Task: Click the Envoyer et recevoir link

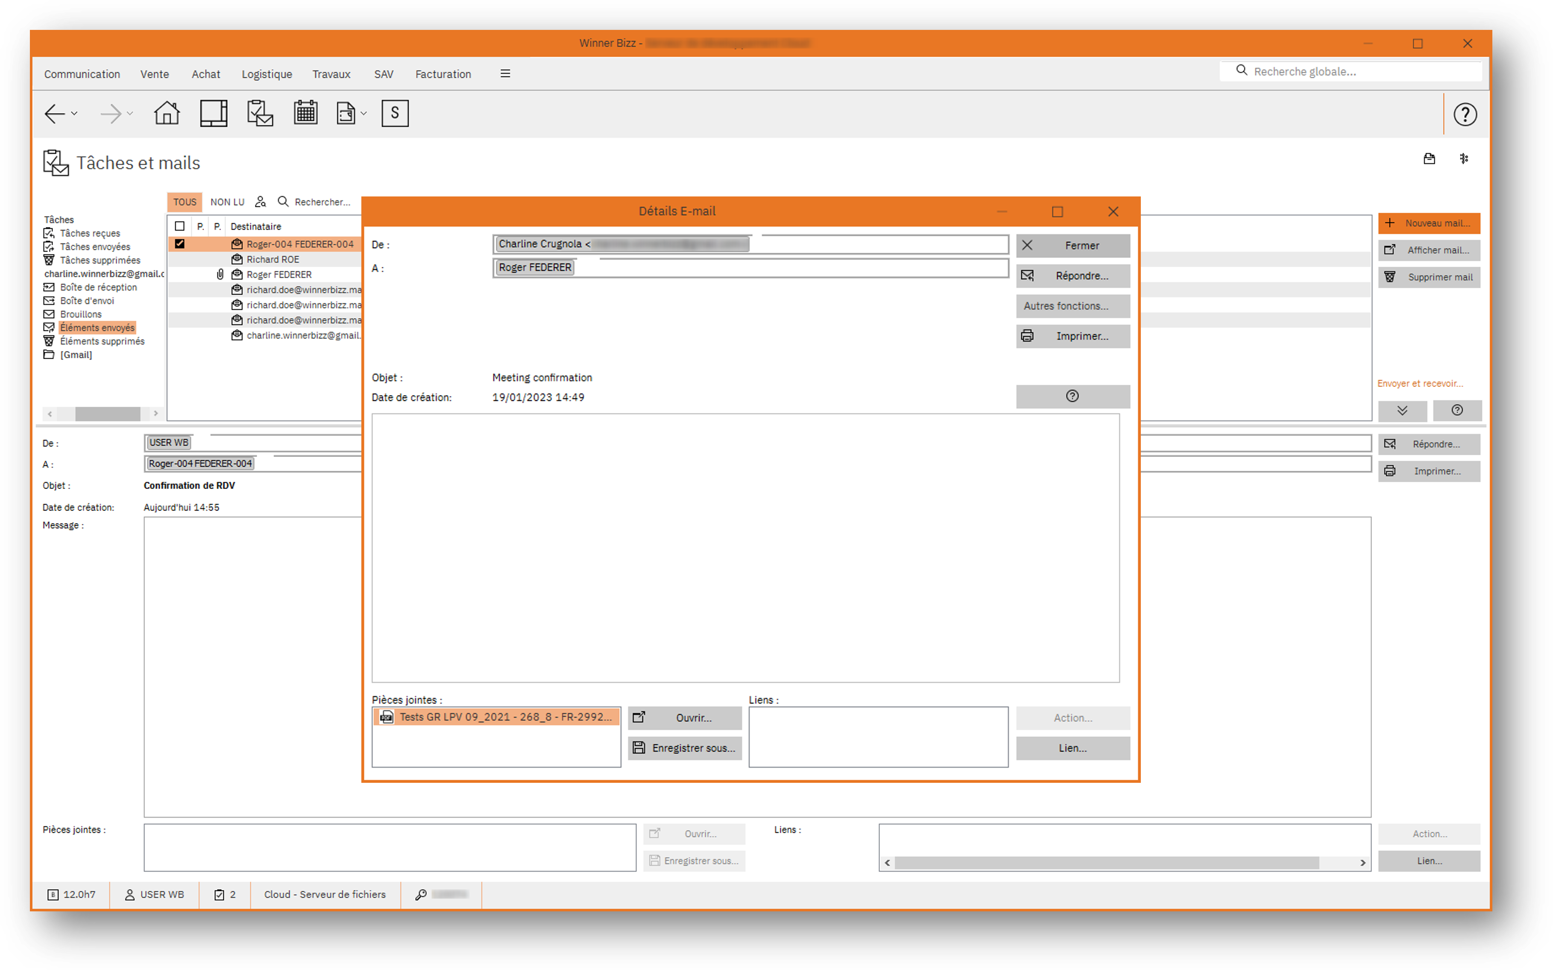Action: (1419, 383)
